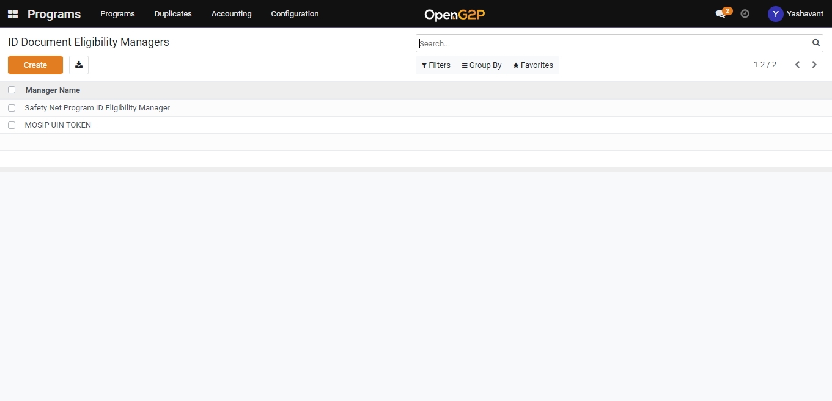Go to next page arrow
Image resolution: width=832 pixels, height=401 pixels.
[x=814, y=65]
